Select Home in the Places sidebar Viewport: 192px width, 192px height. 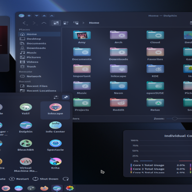(39, 34)
